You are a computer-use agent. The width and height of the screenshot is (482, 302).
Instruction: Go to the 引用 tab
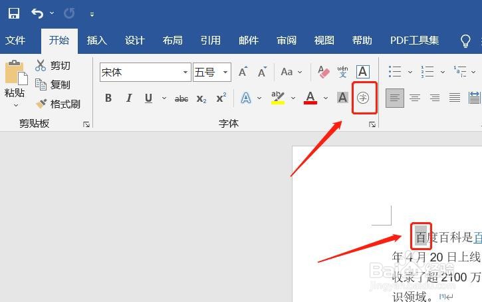pos(211,41)
